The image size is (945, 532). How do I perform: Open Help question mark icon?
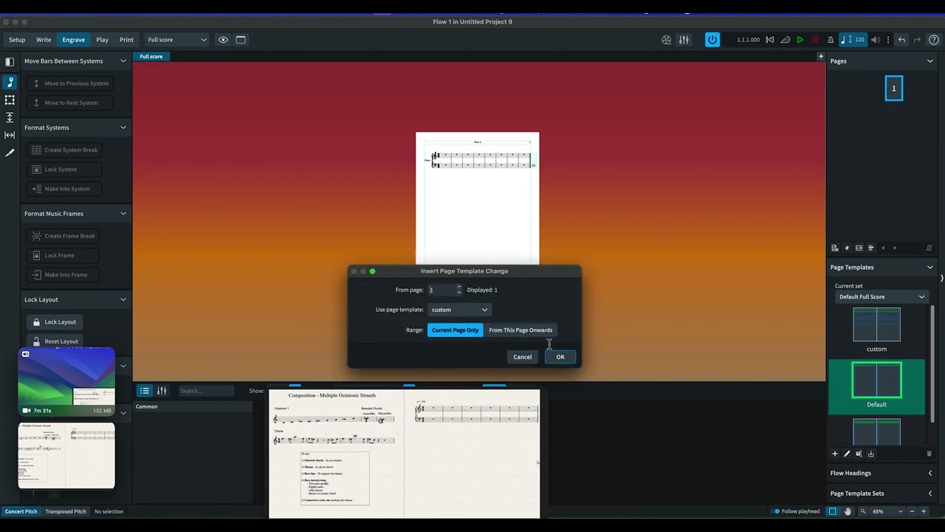click(x=934, y=40)
